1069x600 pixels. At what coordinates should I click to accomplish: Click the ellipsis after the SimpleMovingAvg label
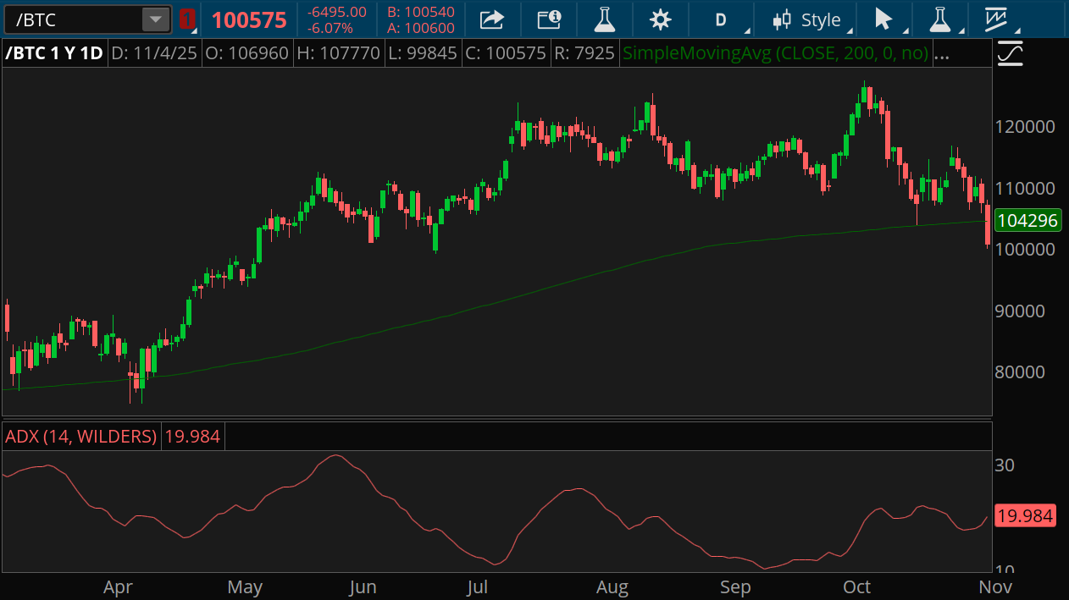tap(941, 54)
